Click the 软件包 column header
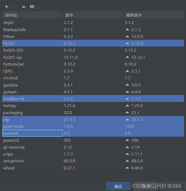The height and width of the screenshot is (191, 186). [x=32, y=15]
